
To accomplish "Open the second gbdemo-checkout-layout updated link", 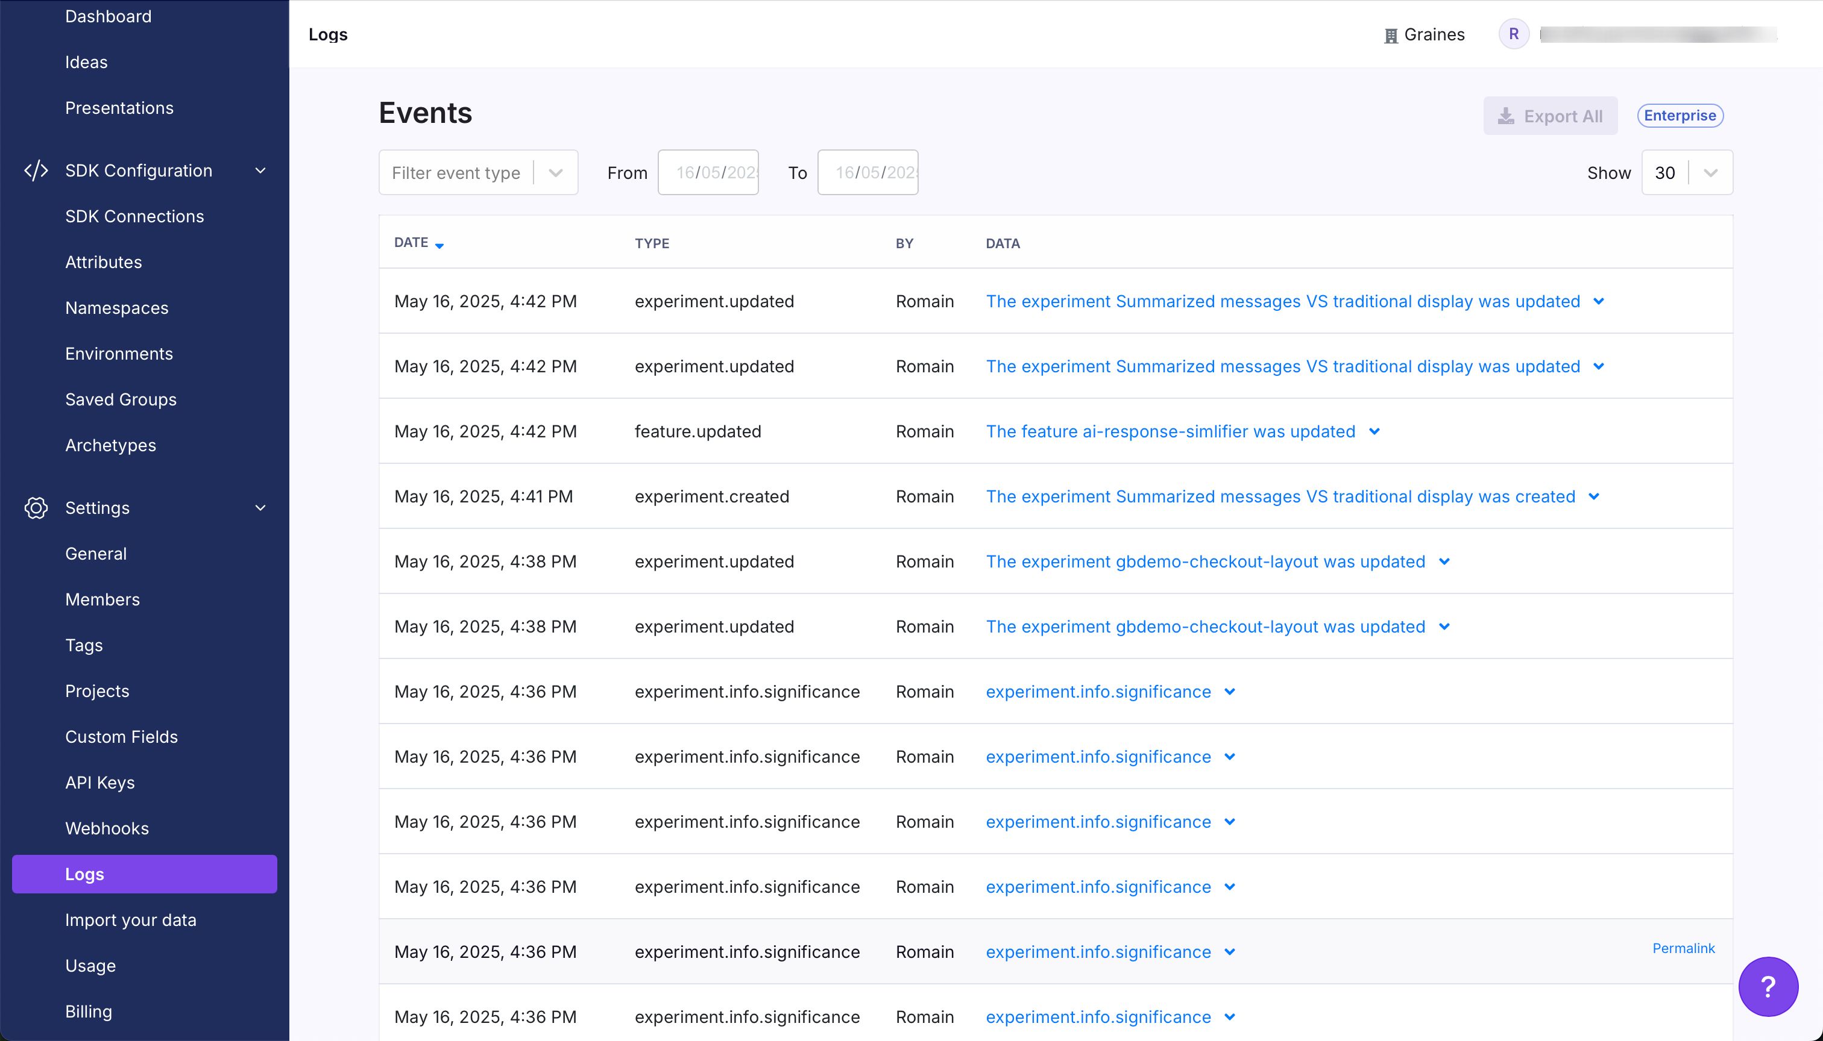I will click(x=1206, y=627).
